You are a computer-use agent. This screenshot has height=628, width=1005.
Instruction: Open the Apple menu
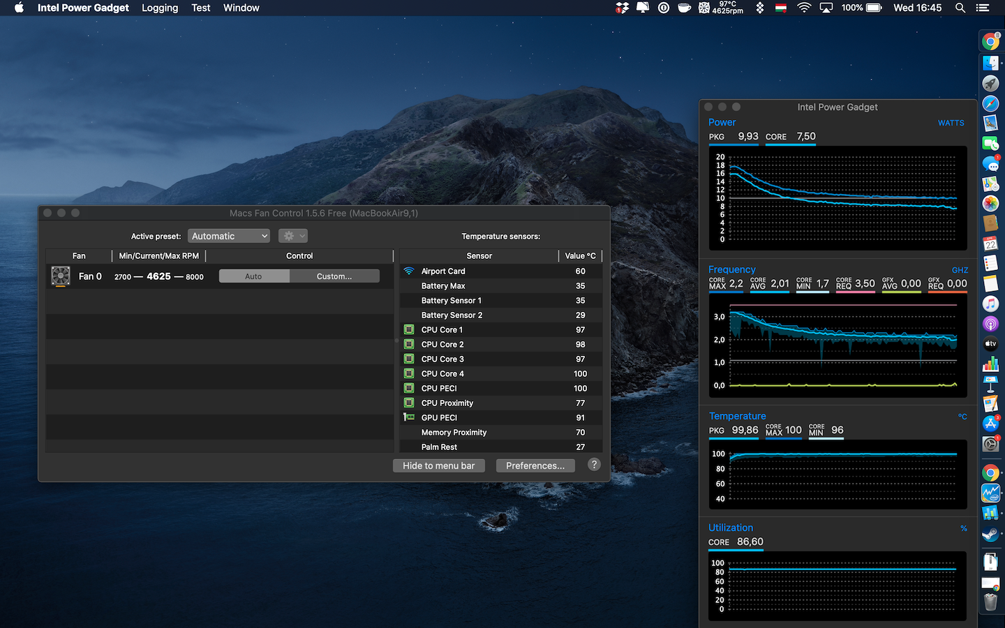click(19, 8)
